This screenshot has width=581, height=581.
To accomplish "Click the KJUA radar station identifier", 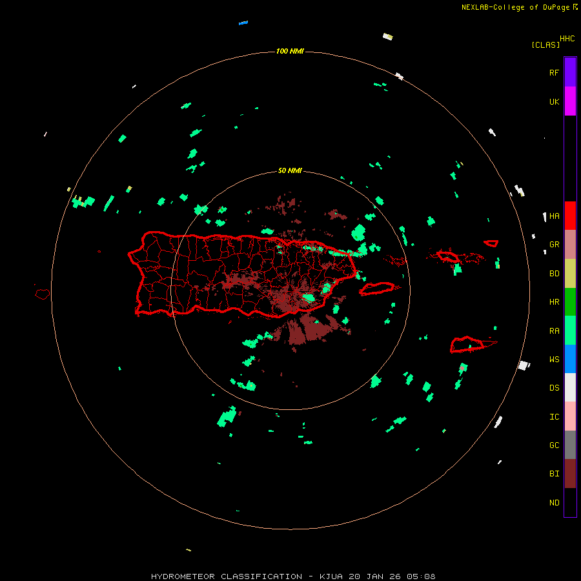I will (331, 576).
